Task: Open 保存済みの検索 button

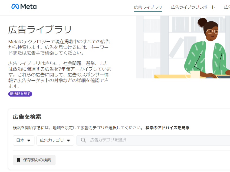Action: [34, 160]
